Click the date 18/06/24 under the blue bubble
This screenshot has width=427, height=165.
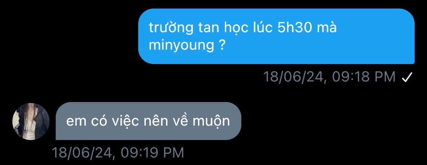(295, 77)
